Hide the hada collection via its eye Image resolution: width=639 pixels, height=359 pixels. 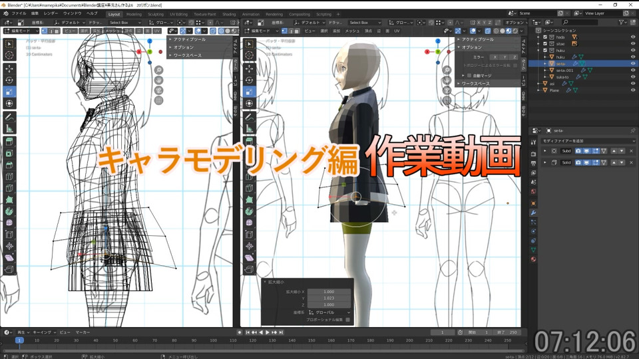pos(633,37)
